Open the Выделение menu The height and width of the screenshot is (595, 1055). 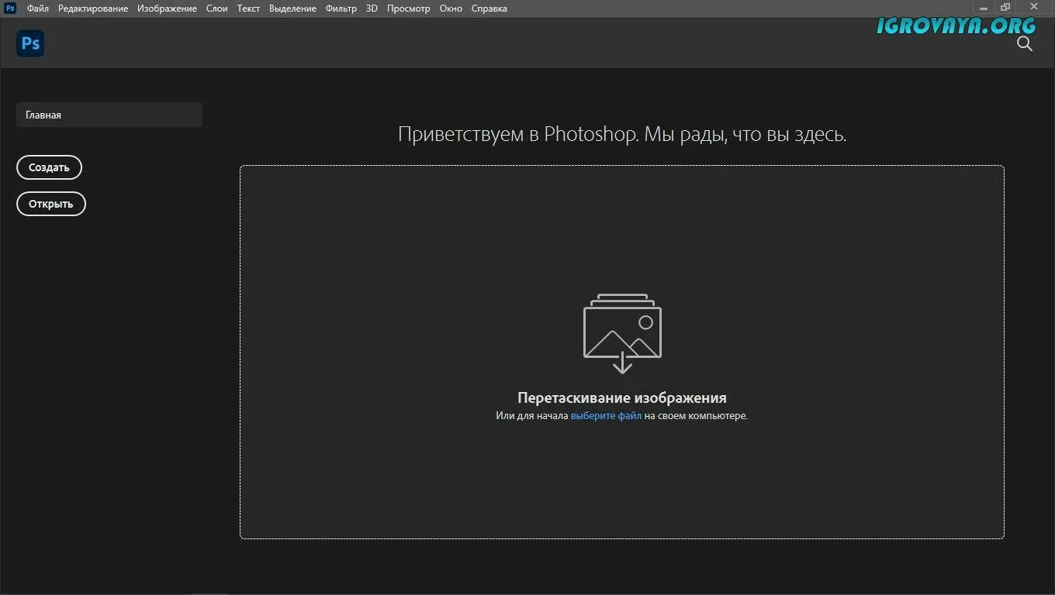click(292, 9)
